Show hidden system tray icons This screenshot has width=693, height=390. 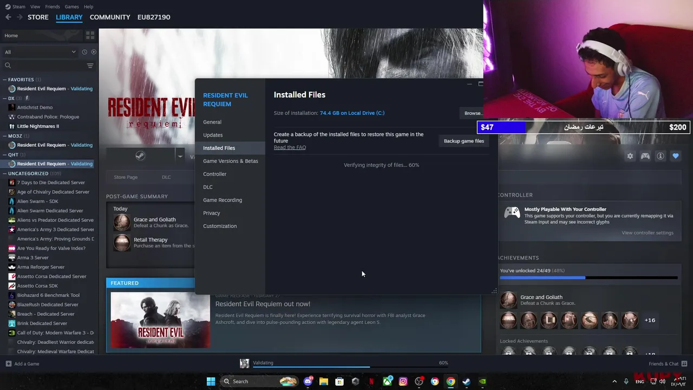[614, 381]
